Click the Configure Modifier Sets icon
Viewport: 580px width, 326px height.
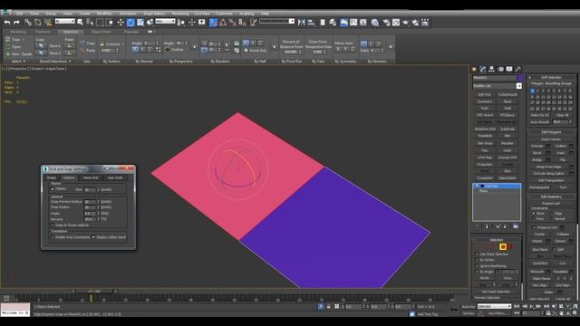tap(516, 226)
